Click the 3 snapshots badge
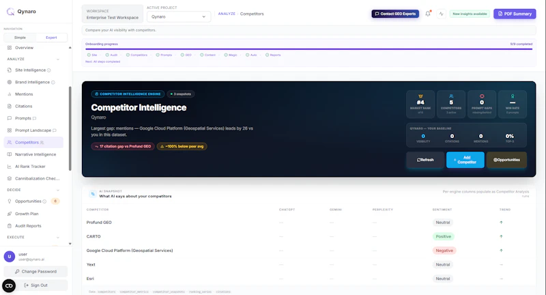The image size is (546, 295). pyautogui.click(x=181, y=94)
